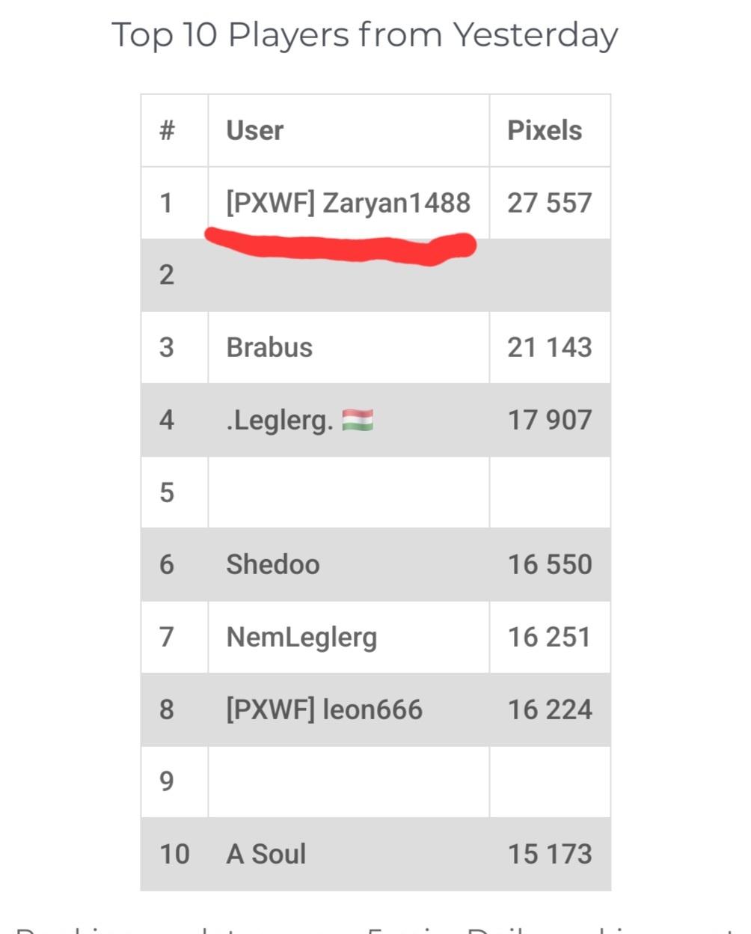Click the "Top 10 Players from Yesterday" heading
This screenshot has width=751, height=934.
pyautogui.click(x=365, y=35)
